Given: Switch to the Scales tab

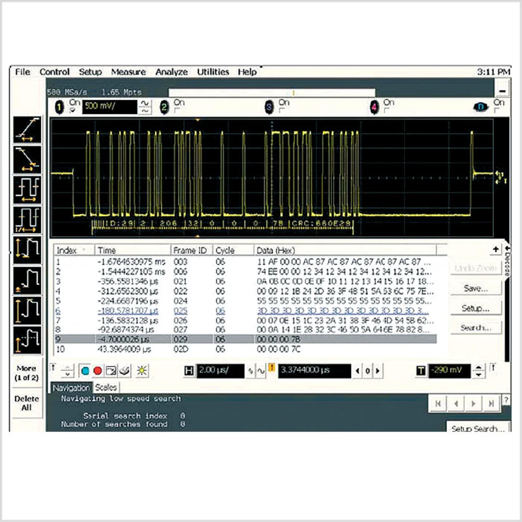Looking at the screenshot, I should tap(106, 387).
